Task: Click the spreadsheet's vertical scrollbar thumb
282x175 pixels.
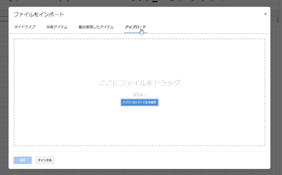Action: 278,20
